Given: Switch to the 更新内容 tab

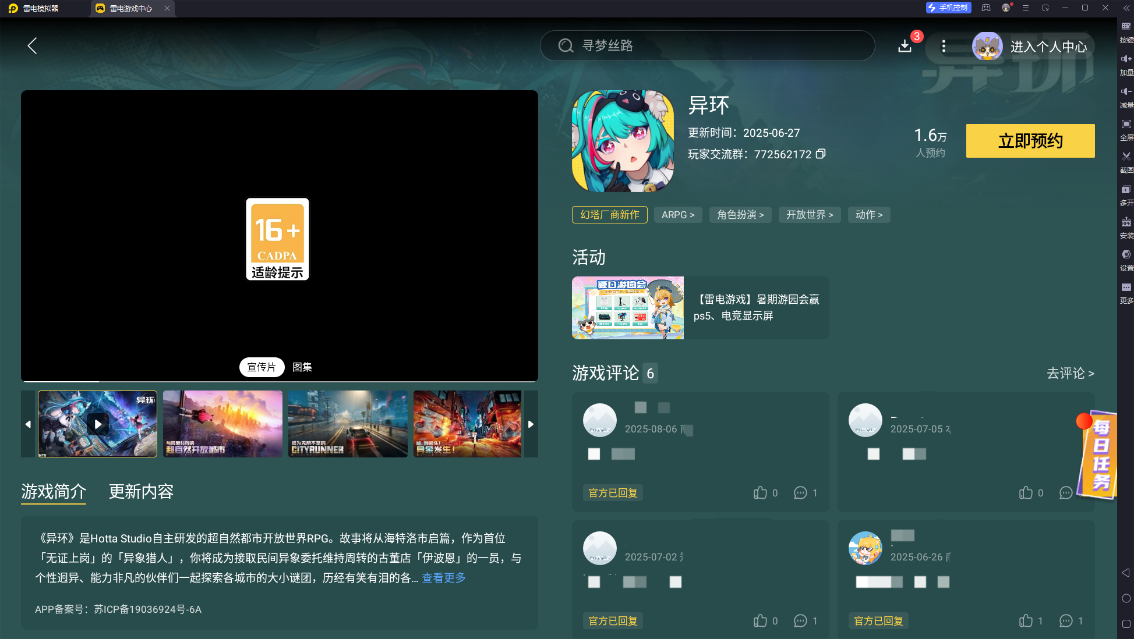Looking at the screenshot, I should tap(141, 492).
